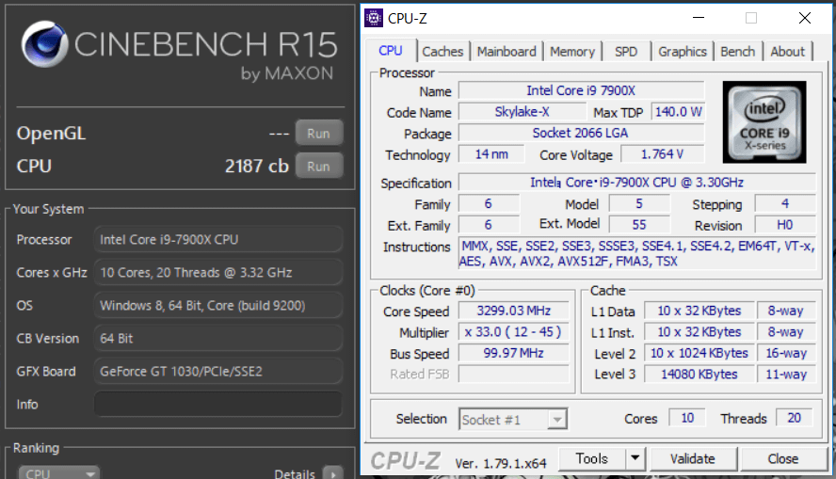Viewport: 836px width, 479px height.
Task: Click the empty Info field in Cinebench
Action: click(218, 405)
